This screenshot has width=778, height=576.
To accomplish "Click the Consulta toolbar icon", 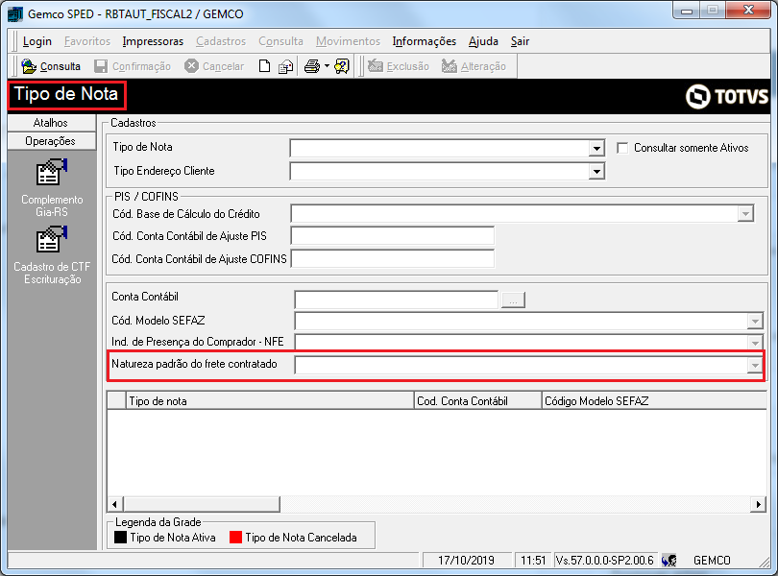I will coord(29,66).
